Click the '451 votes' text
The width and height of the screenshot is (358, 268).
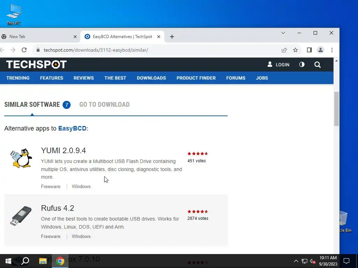point(196,161)
